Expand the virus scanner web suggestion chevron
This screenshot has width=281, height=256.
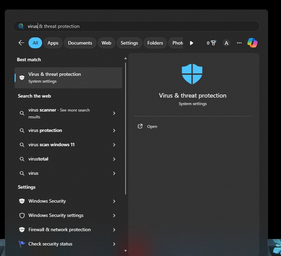[x=114, y=113]
